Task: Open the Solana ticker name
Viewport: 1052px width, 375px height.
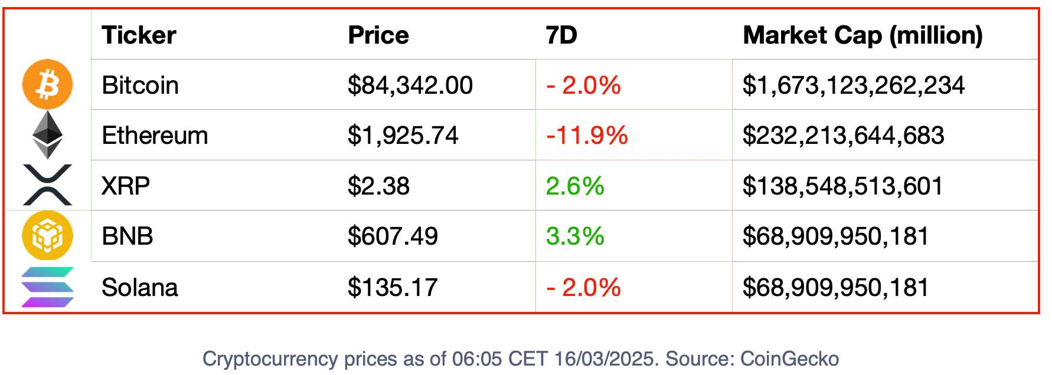Action: tap(140, 288)
